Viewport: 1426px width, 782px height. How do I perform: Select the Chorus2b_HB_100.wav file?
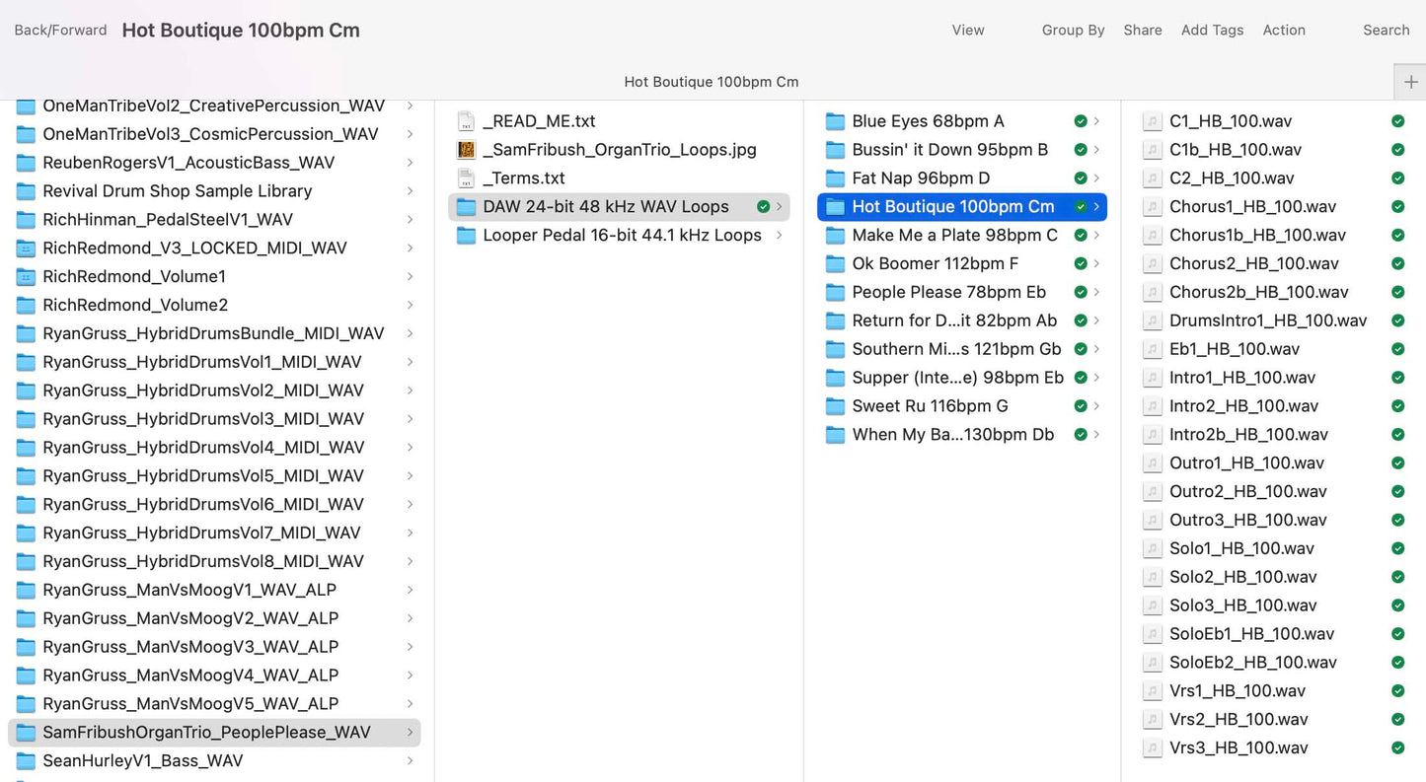pos(1258,293)
